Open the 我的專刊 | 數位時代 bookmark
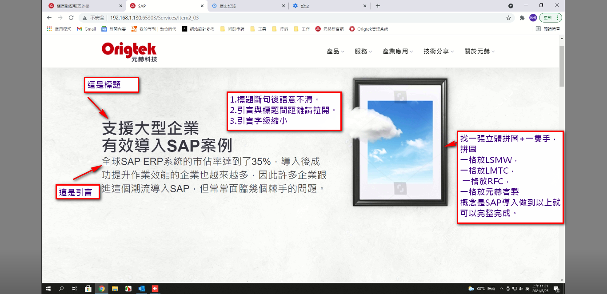 (154, 29)
